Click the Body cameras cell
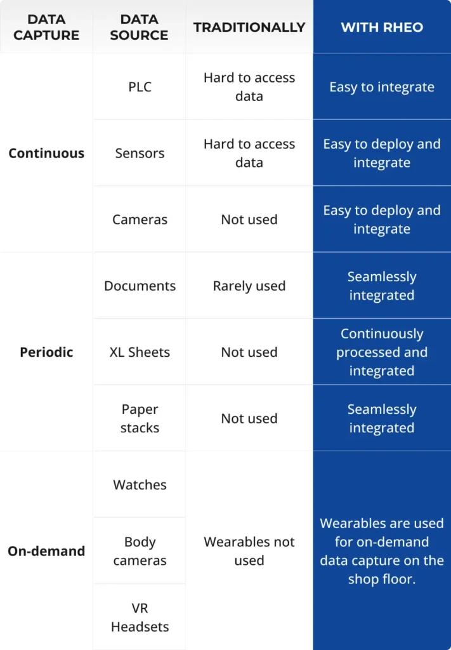The width and height of the screenshot is (451, 650). coord(140,551)
